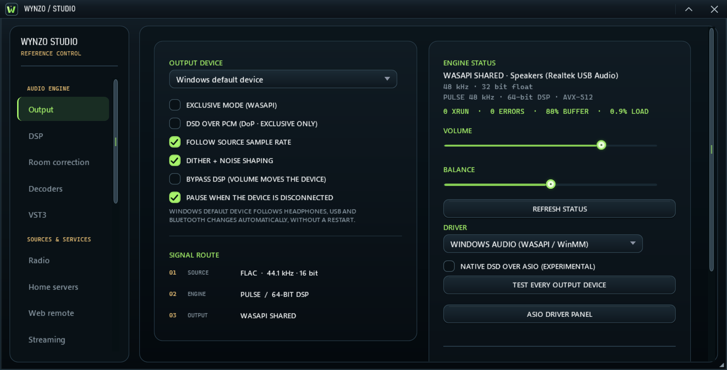Enable Bypass DSP checkbox
This screenshot has width=727, height=370.
click(175, 179)
